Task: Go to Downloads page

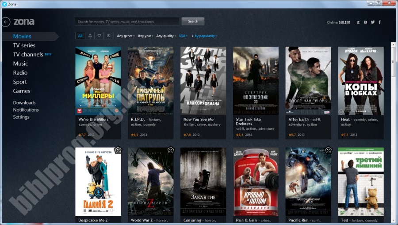Action: click(24, 102)
